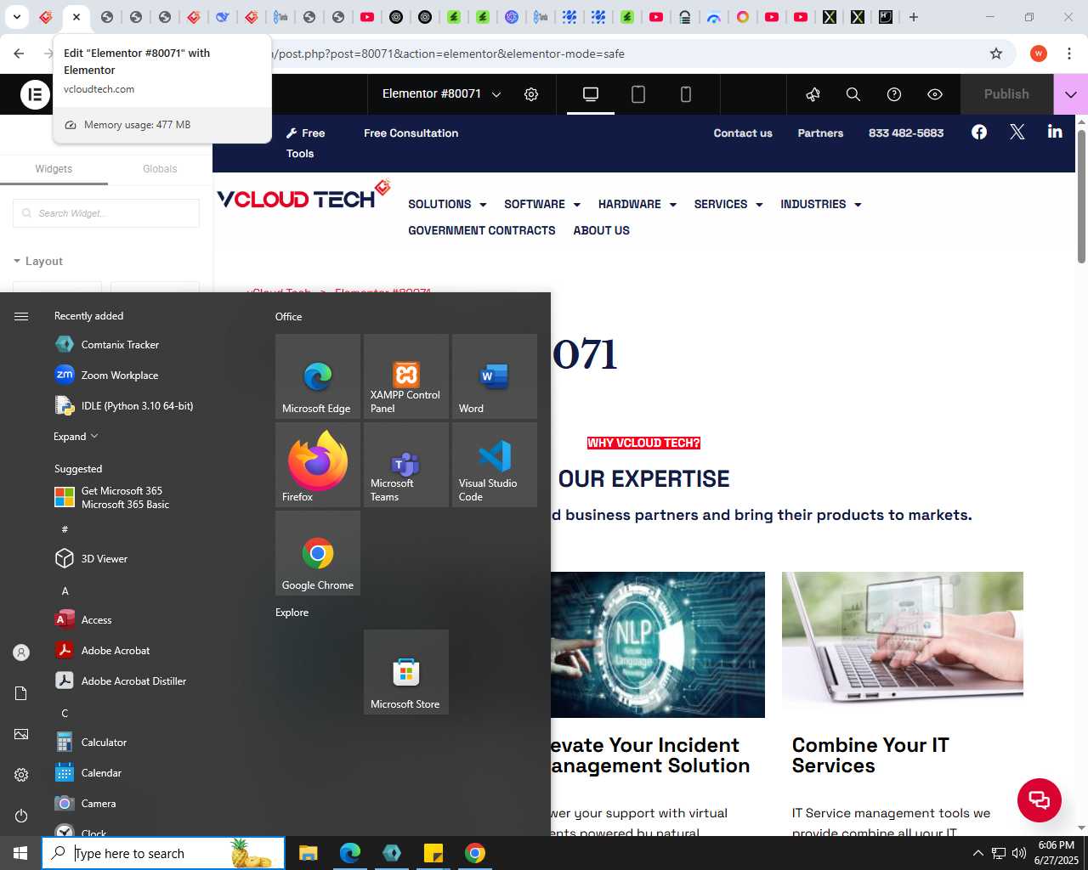Open Elementor What's New megaphone icon
The height and width of the screenshot is (870, 1088).
point(813,94)
